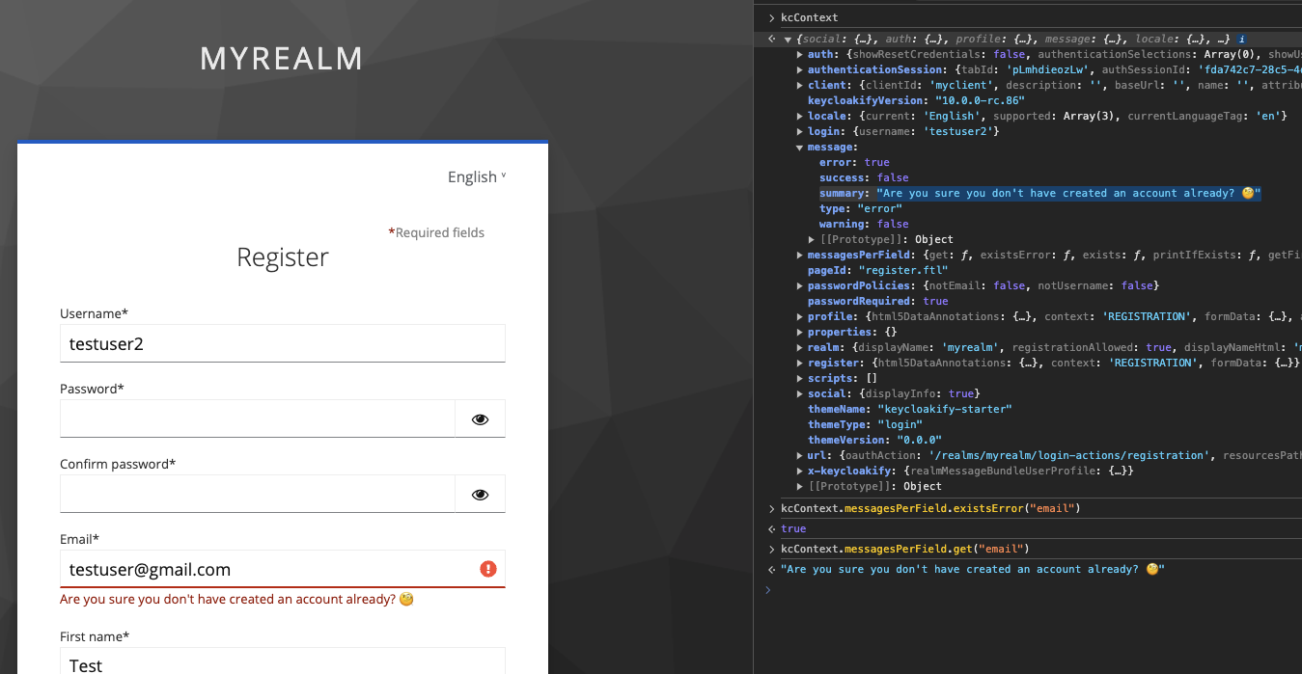Click into the Password input field
Screen dimensions: 1302x674
coord(258,419)
